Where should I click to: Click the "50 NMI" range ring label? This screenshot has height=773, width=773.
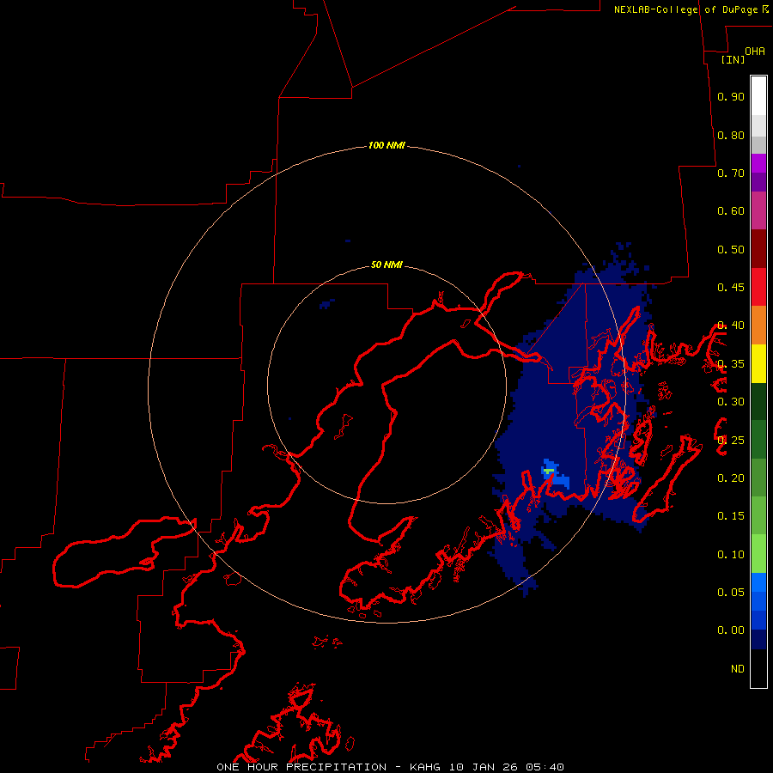tap(386, 265)
